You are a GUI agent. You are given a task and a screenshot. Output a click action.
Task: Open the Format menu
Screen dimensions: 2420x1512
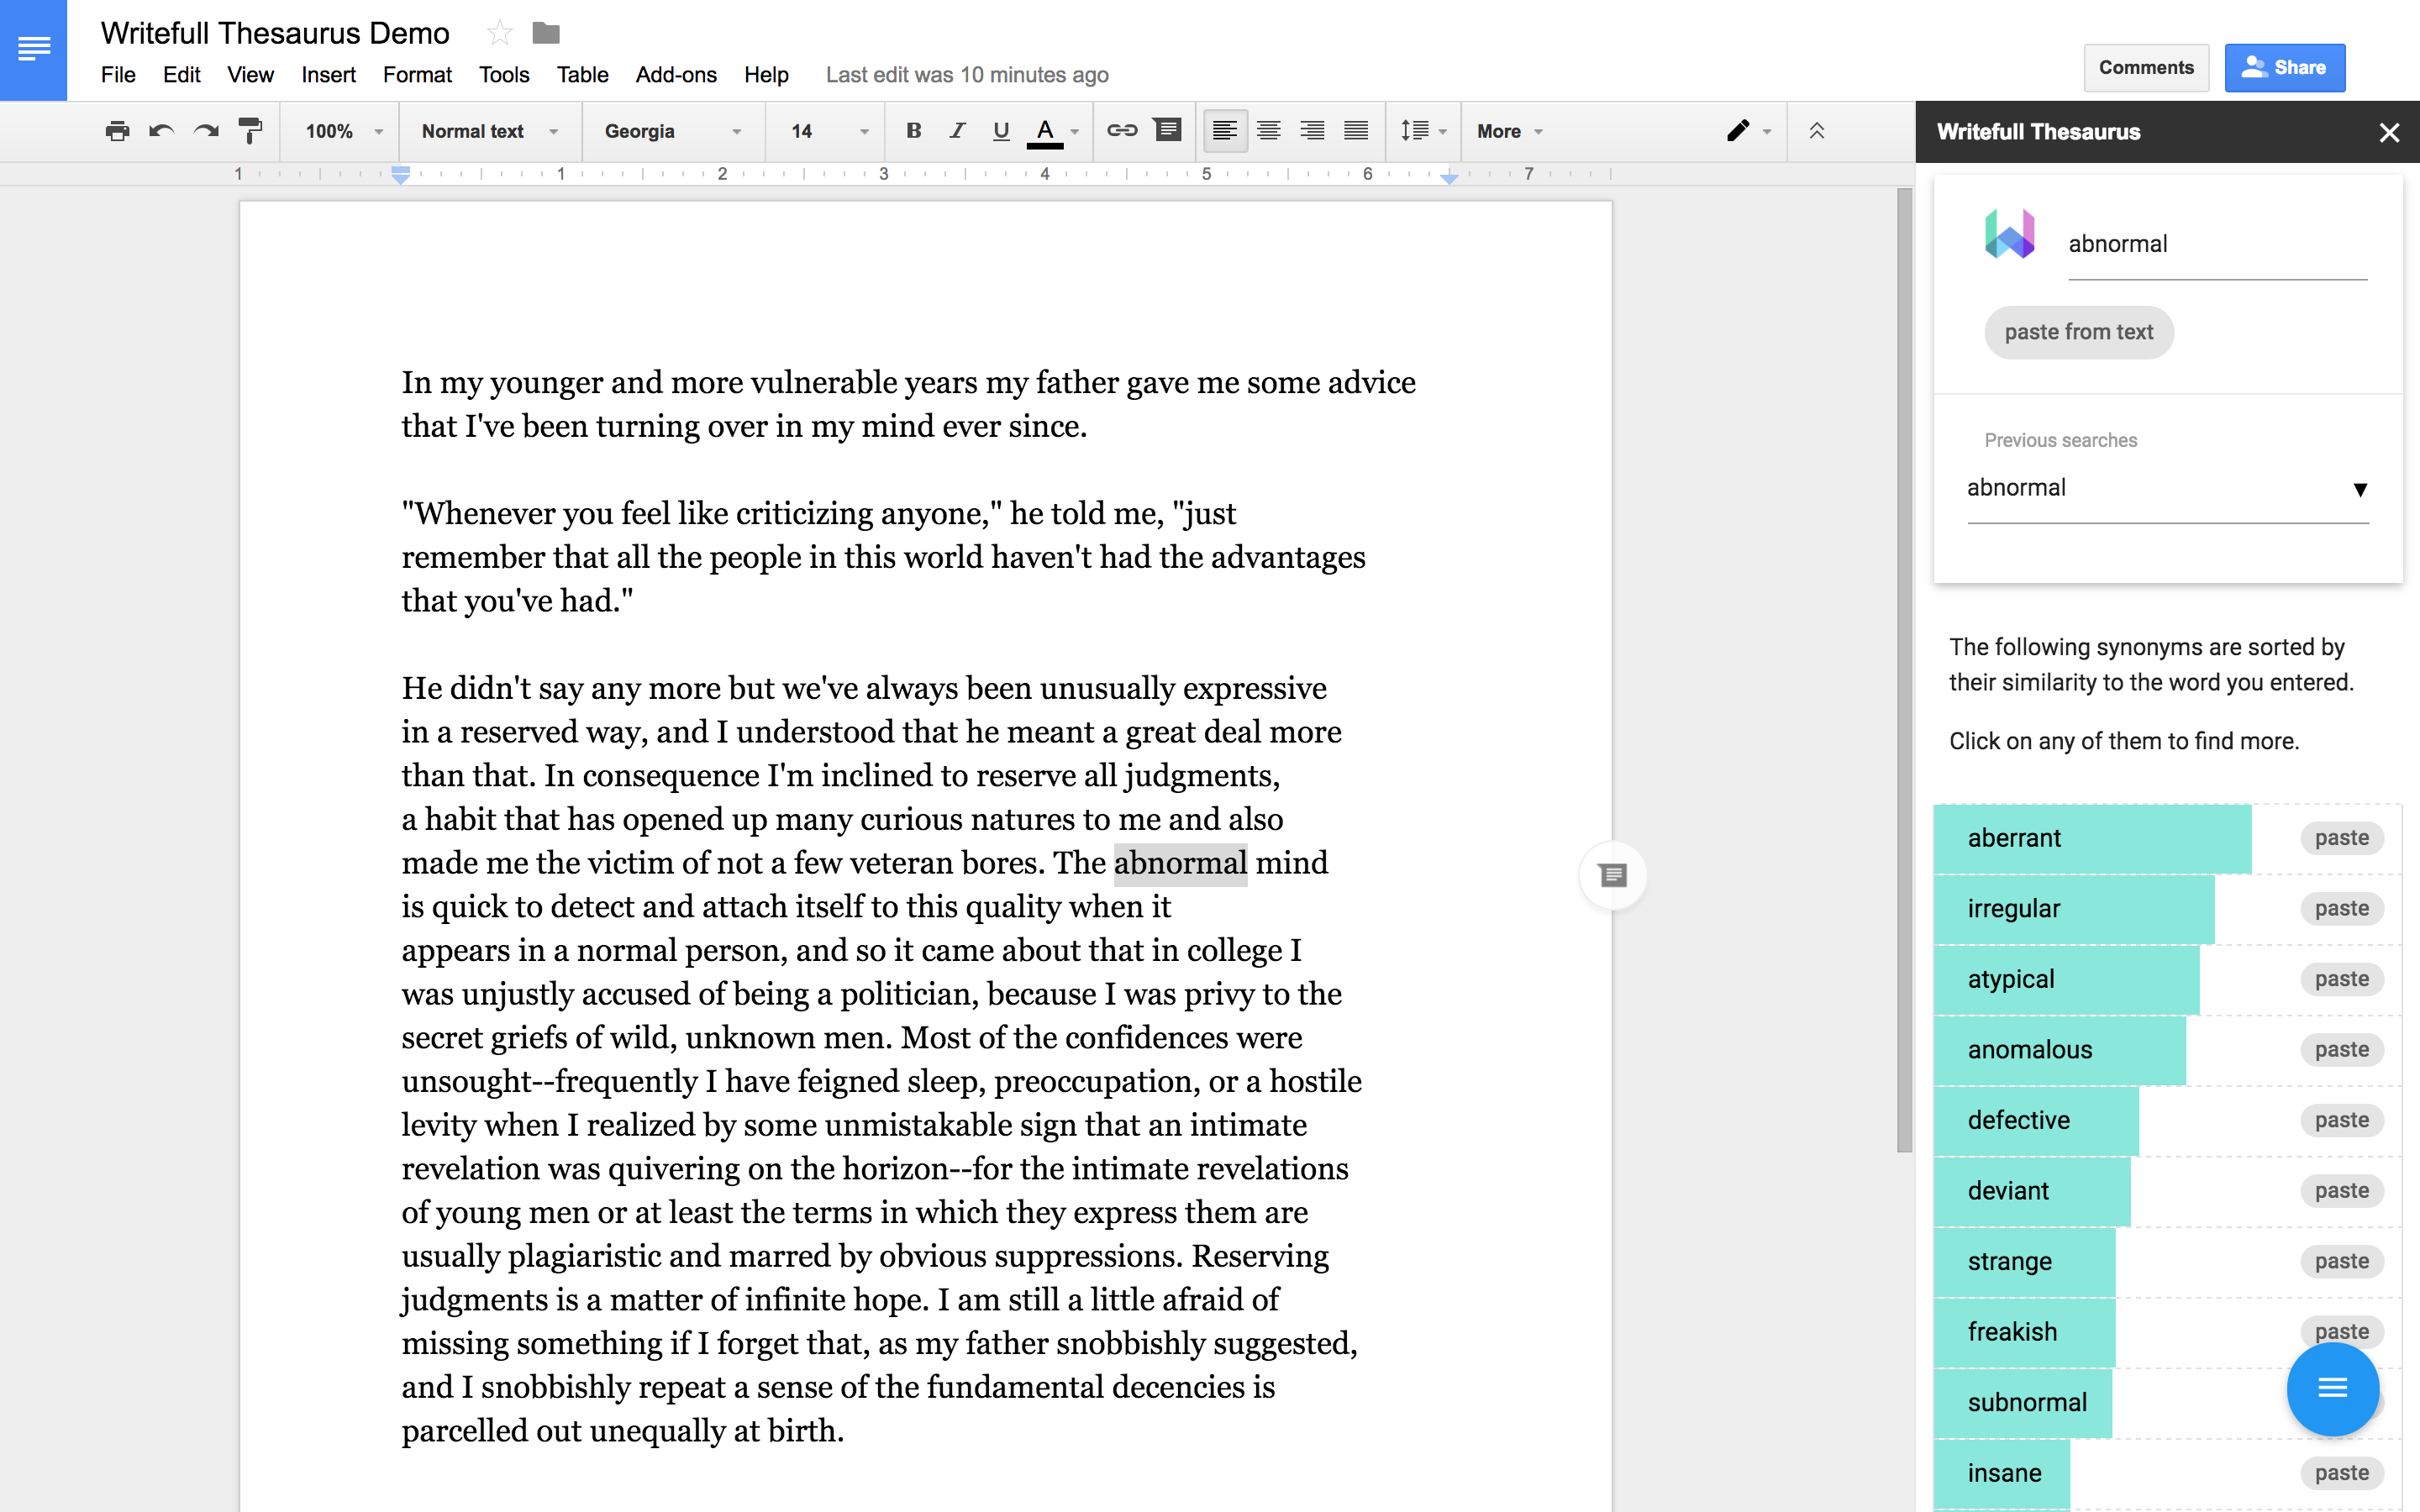tap(417, 75)
